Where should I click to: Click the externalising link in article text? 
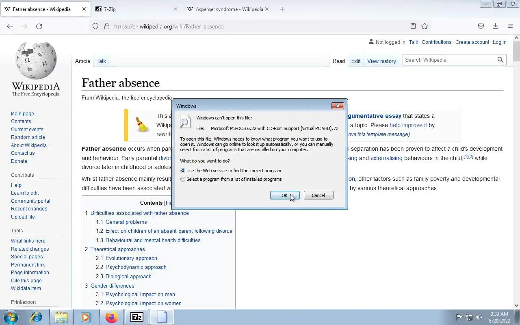pos(386,158)
